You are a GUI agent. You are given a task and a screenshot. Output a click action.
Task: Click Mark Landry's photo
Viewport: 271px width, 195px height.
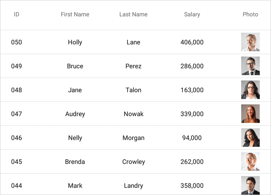(250, 185)
